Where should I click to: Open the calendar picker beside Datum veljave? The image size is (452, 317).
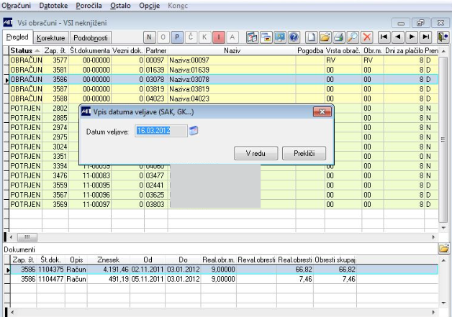194,131
